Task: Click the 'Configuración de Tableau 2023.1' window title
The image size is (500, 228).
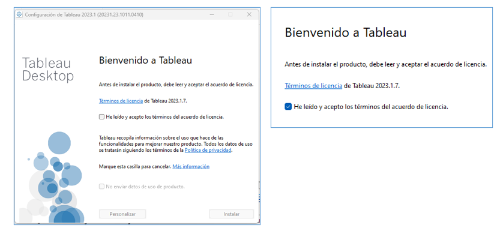Action: click(x=84, y=14)
